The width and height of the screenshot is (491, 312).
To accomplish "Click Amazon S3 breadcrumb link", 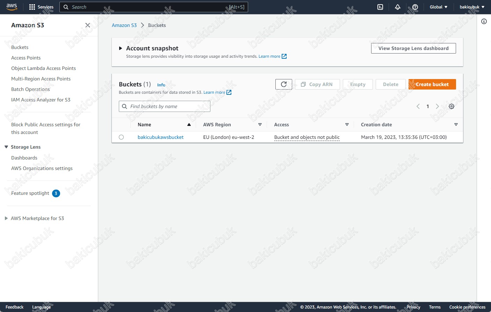I will [x=124, y=25].
